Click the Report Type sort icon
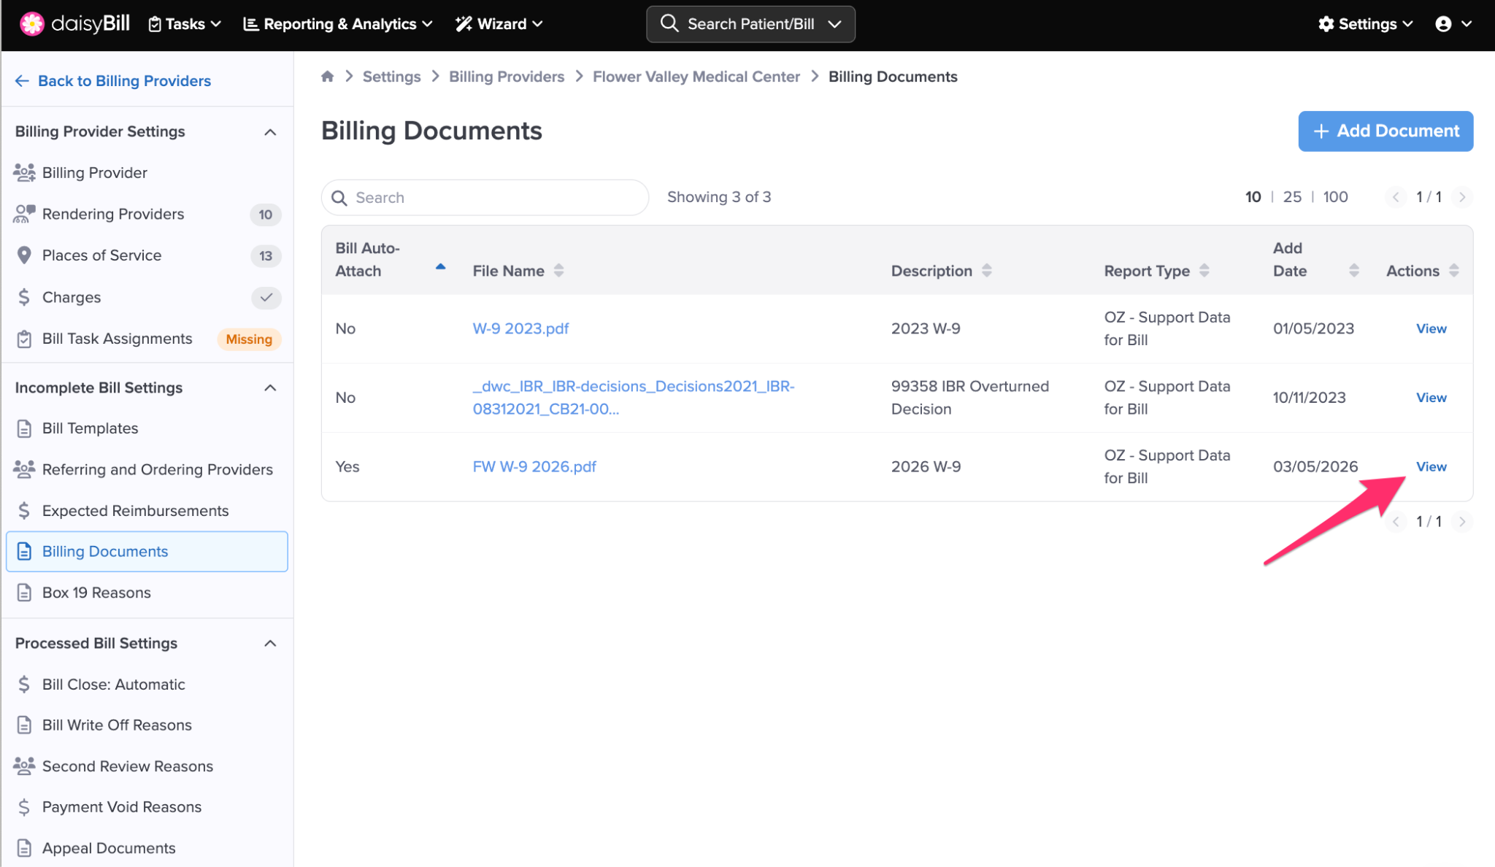 [x=1204, y=271]
